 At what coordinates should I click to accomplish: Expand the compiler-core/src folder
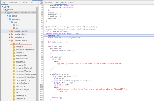tap(10, 31)
